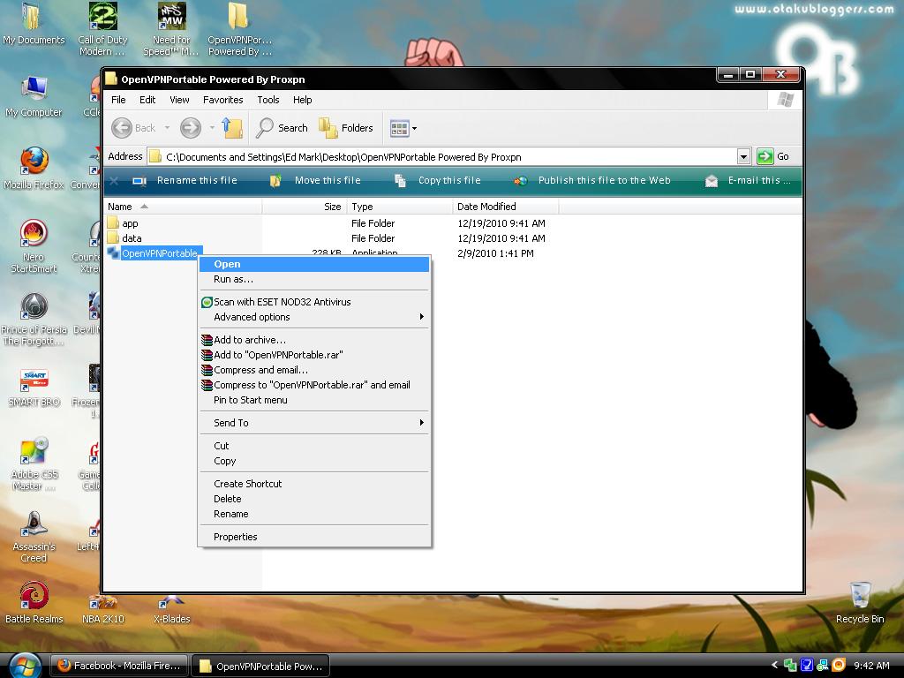Click into the Address path field

(441, 157)
